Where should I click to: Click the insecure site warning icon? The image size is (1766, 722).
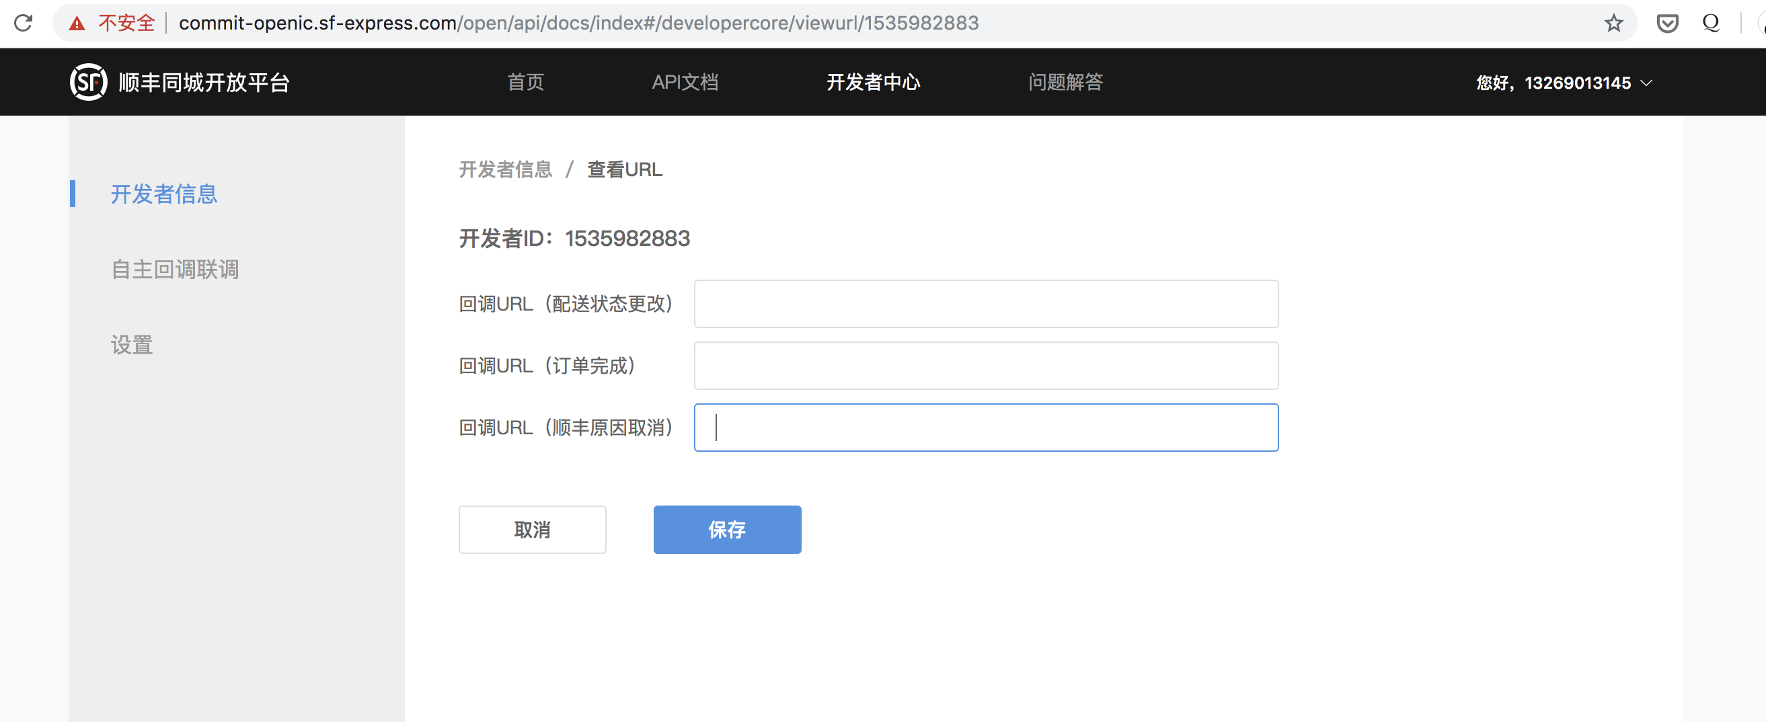(x=77, y=24)
